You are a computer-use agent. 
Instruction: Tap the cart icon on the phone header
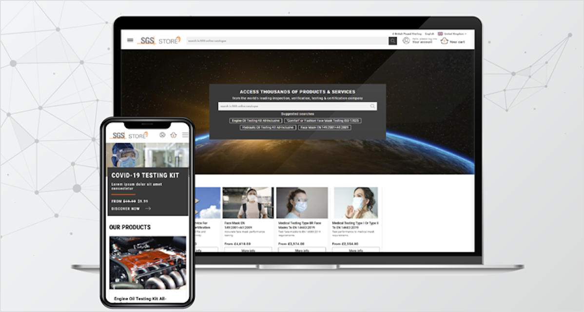[x=174, y=135]
